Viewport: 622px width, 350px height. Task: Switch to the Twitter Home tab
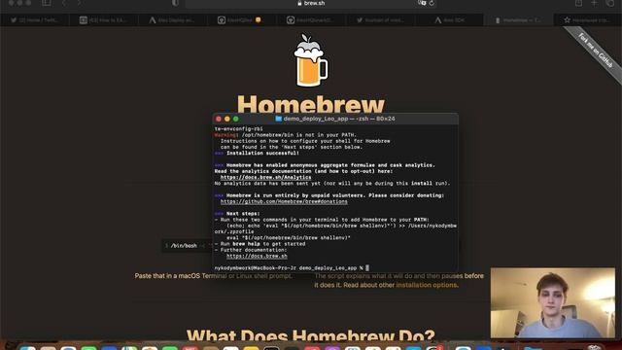[x=35, y=19]
